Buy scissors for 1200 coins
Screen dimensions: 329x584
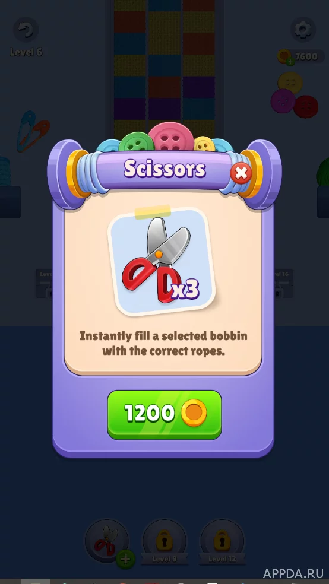point(164,414)
